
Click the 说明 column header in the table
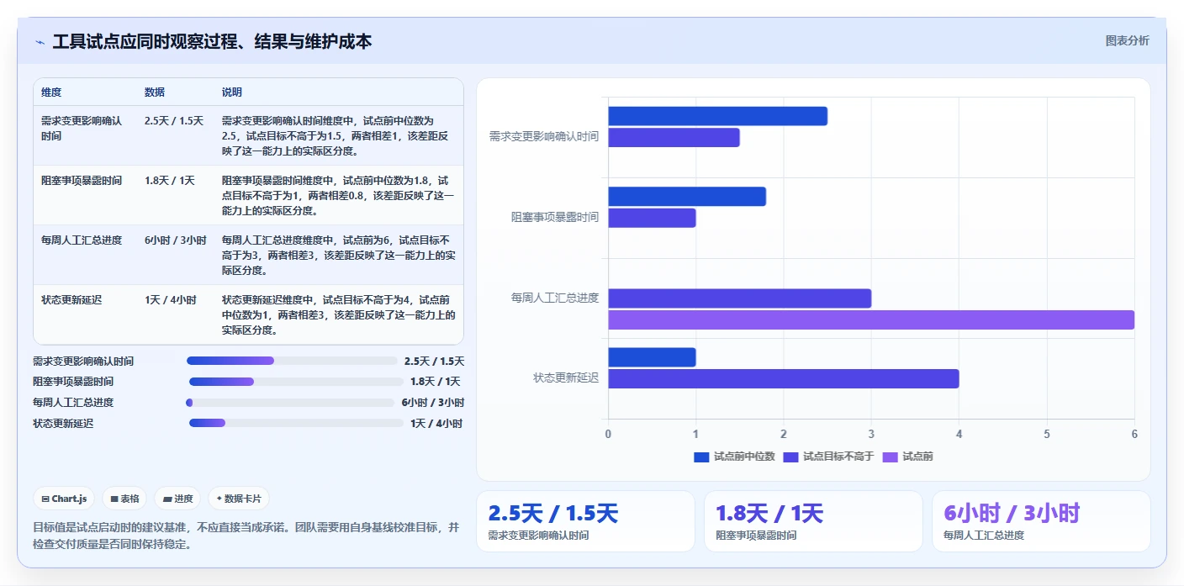(x=232, y=92)
